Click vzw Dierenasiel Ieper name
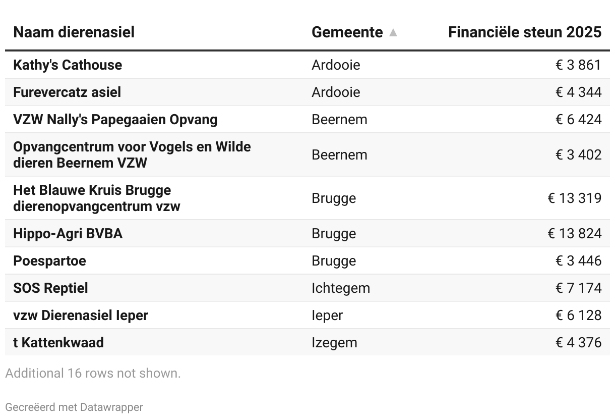The width and height of the screenshot is (615, 419). click(81, 315)
